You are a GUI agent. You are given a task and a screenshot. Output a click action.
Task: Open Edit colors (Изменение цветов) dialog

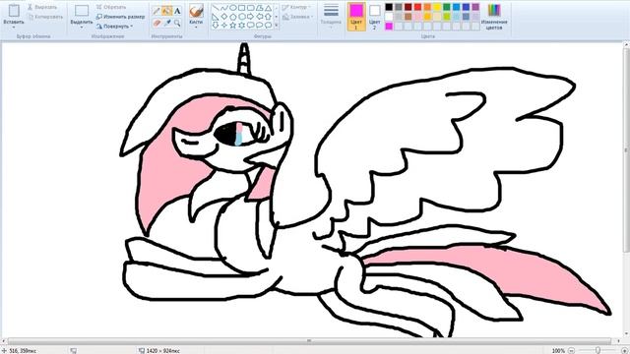pos(494,17)
